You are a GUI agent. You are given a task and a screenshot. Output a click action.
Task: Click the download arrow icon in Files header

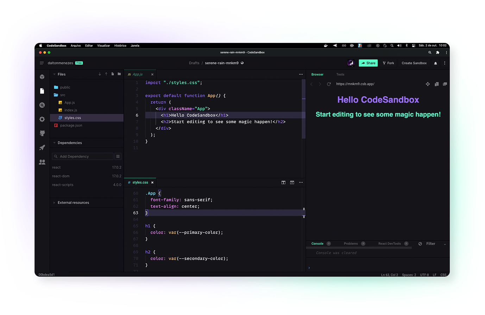100,74
